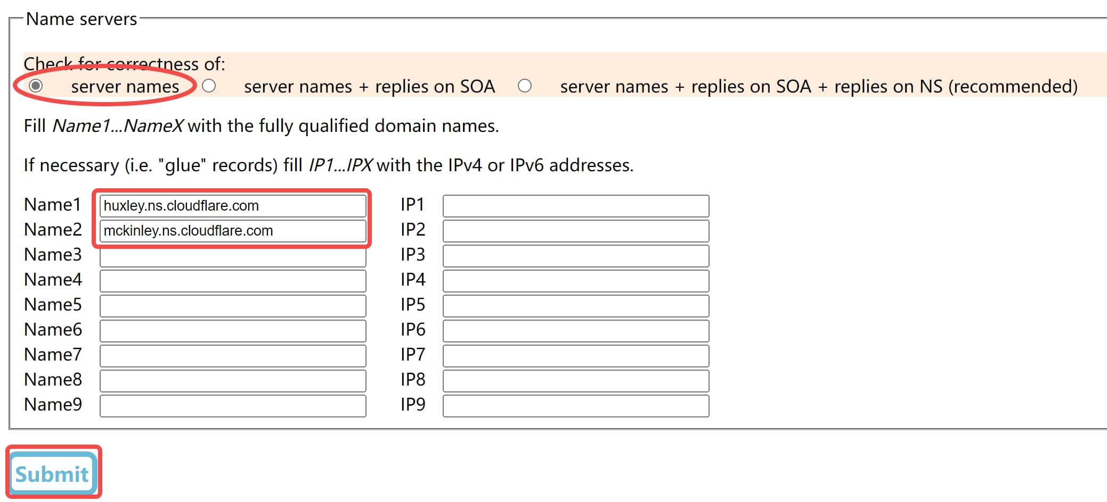Select 'server names + replies on SOA' radio
This screenshot has width=1107, height=502.
tap(209, 86)
